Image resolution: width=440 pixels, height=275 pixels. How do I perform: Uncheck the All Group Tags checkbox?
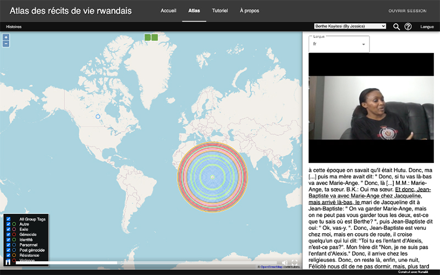click(8, 219)
